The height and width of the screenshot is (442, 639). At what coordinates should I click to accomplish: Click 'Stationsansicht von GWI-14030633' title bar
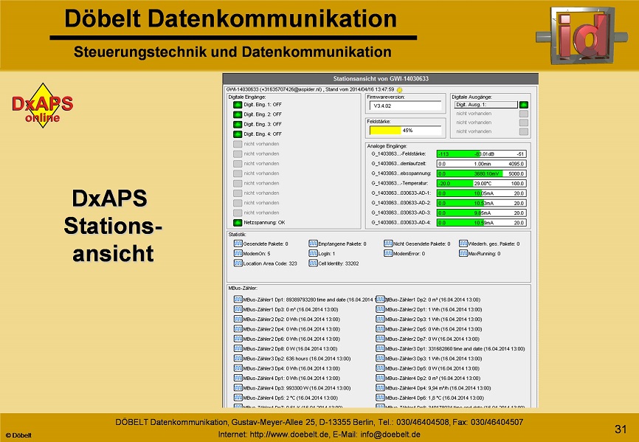click(381, 79)
